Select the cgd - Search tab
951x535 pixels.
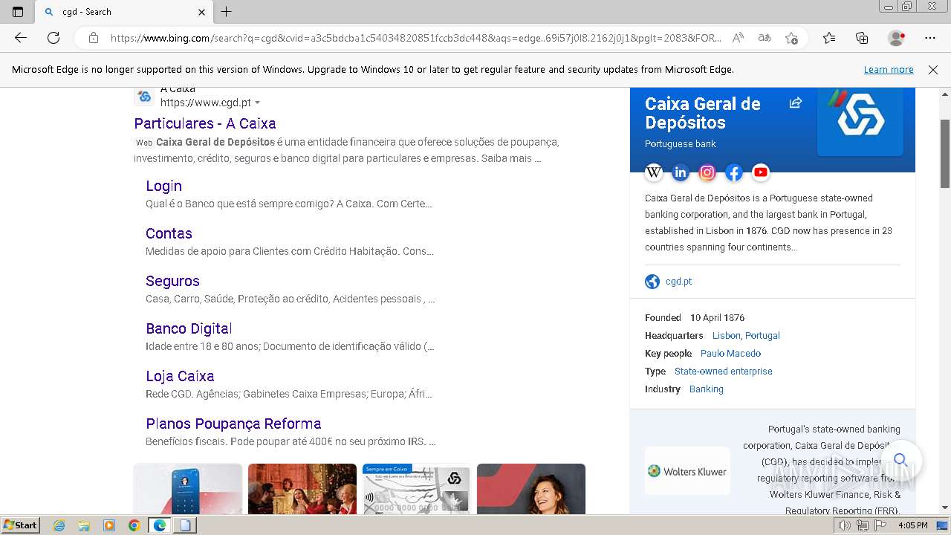tap(123, 12)
